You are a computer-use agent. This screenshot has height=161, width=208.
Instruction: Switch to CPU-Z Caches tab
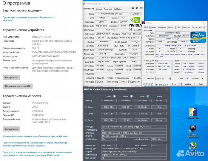click(153, 27)
